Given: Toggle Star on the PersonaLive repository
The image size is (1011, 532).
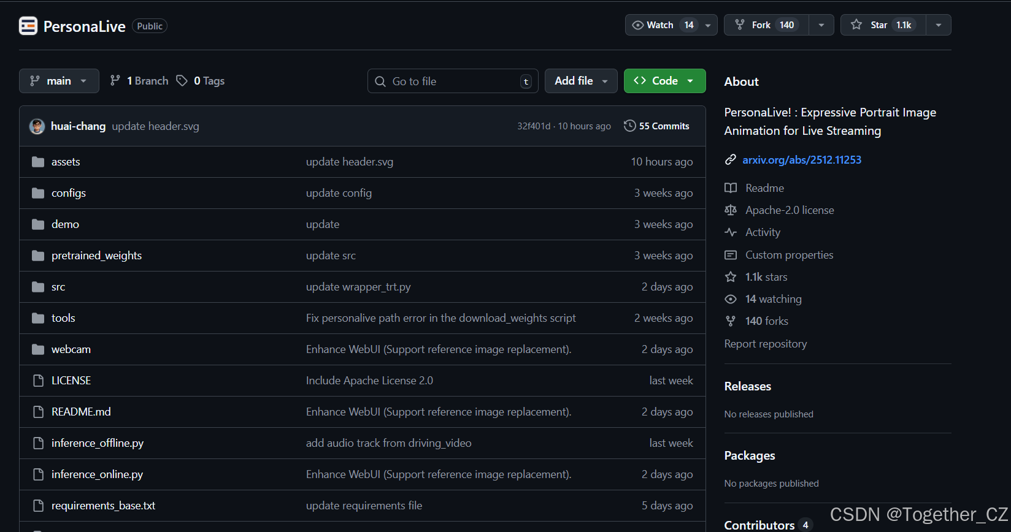Looking at the screenshot, I should click(883, 25).
